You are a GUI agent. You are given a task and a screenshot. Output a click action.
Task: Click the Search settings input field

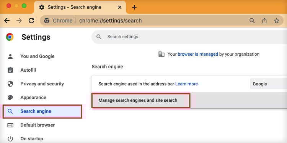189,37
